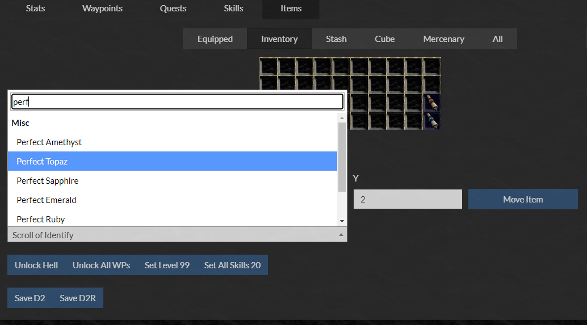Choose Perfect Ruby from the list
587x325 pixels.
(173, 219)
